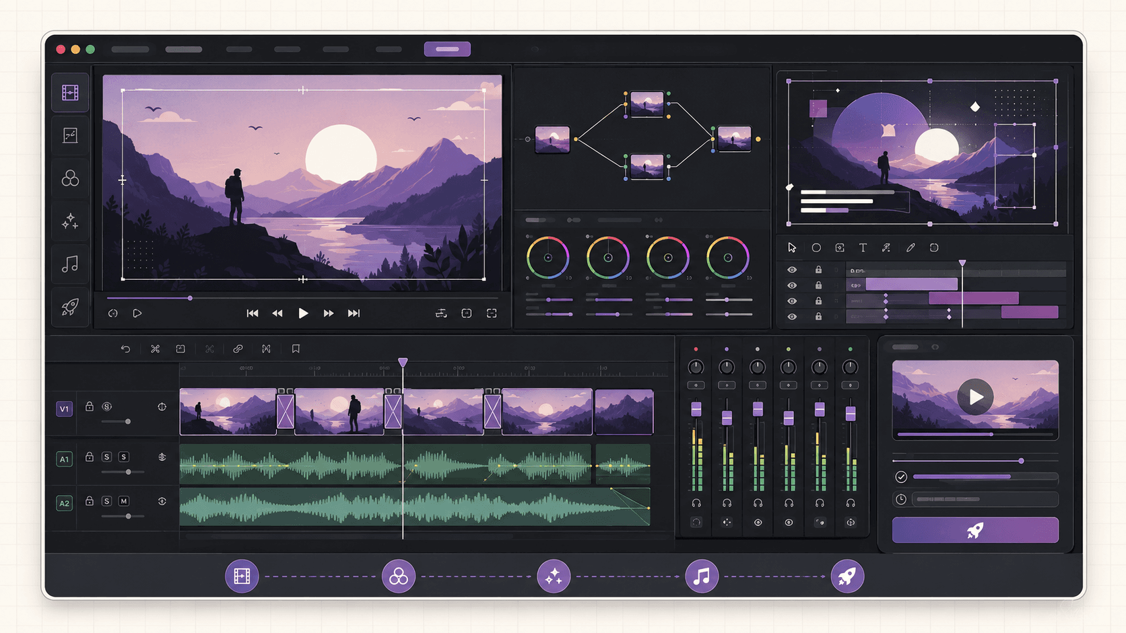Select the A2 track label
Viewport: 1126px width, 633px height.
64,503
